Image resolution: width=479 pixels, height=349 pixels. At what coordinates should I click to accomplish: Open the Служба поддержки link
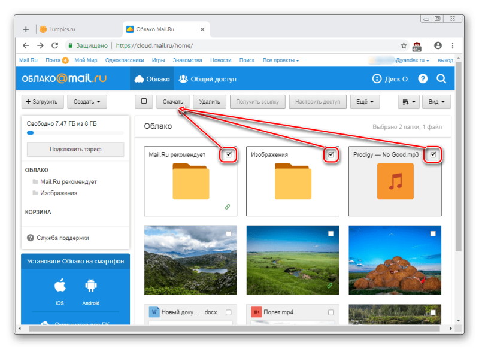(63, 238)
